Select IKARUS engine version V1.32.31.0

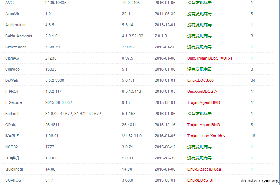click(132, 136)
